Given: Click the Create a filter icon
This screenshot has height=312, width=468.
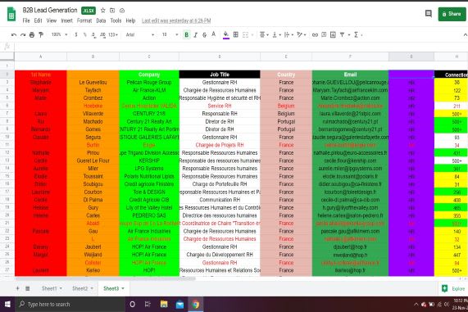Looking at the screenshot, I should (x=343, y=35).
